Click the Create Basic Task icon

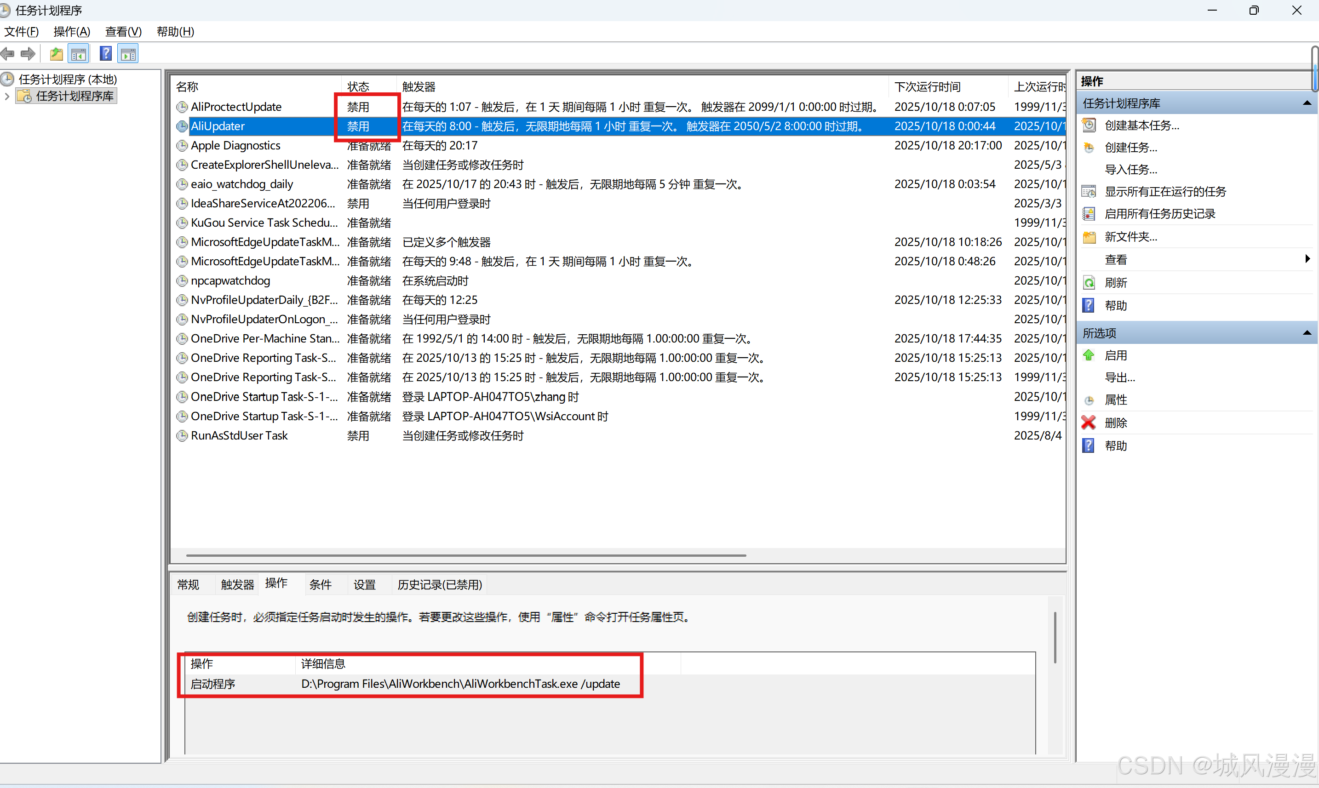(x=1089, y=126)
